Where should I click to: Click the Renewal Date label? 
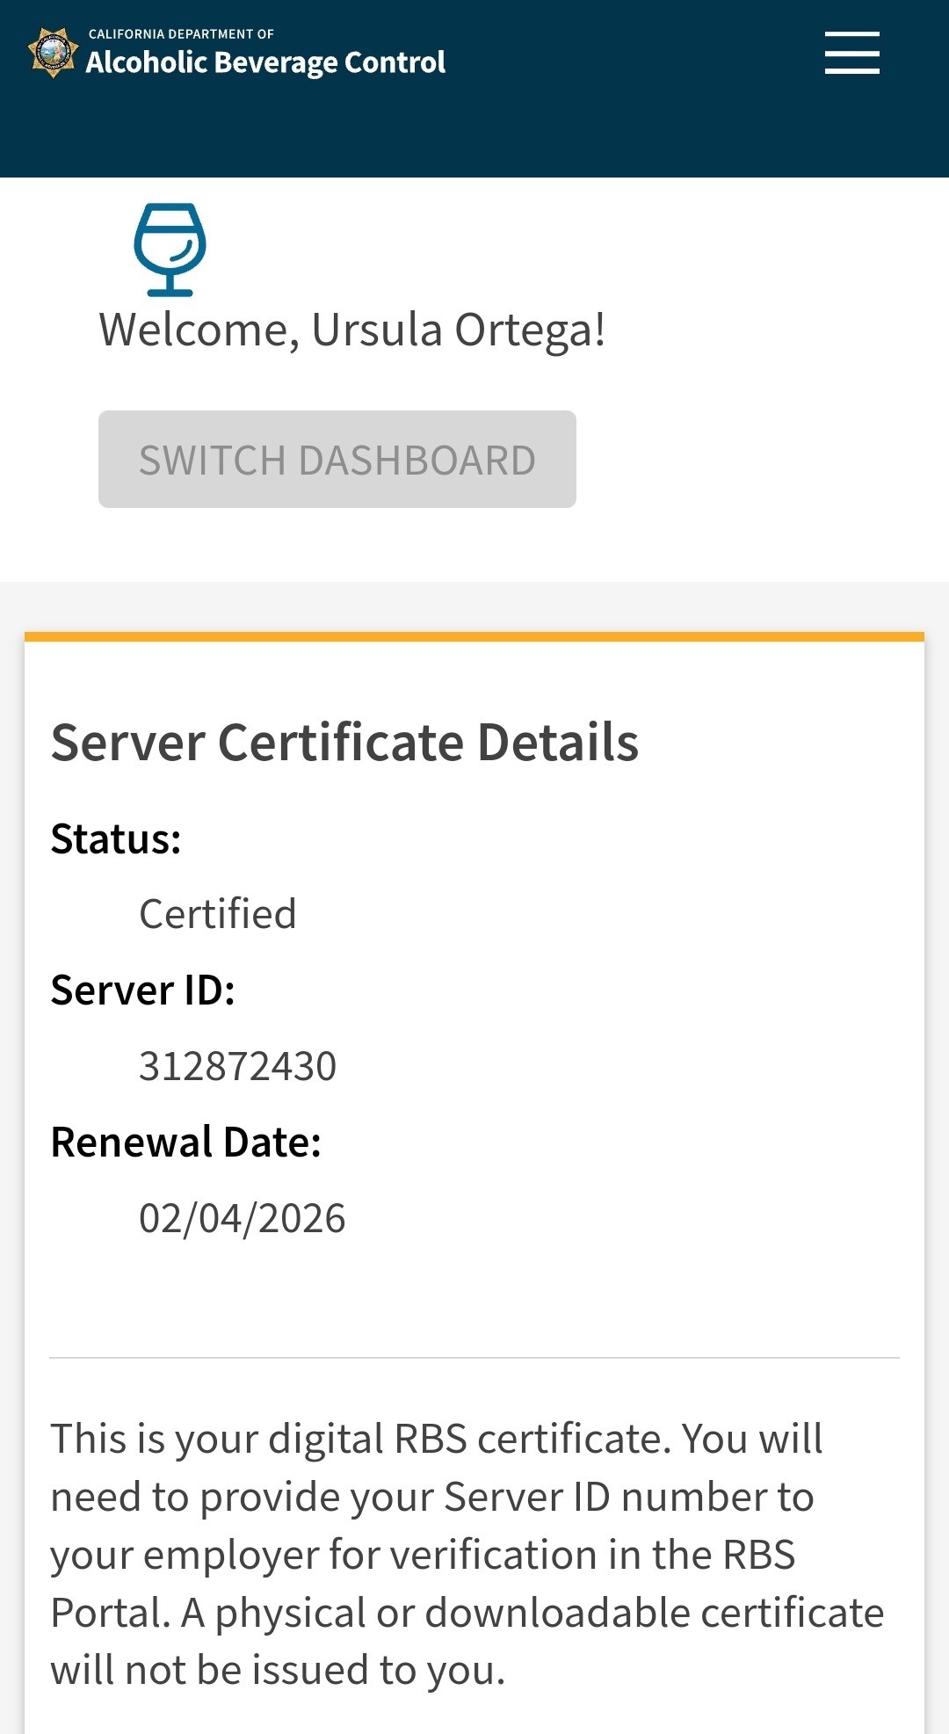pos(185,1143)
